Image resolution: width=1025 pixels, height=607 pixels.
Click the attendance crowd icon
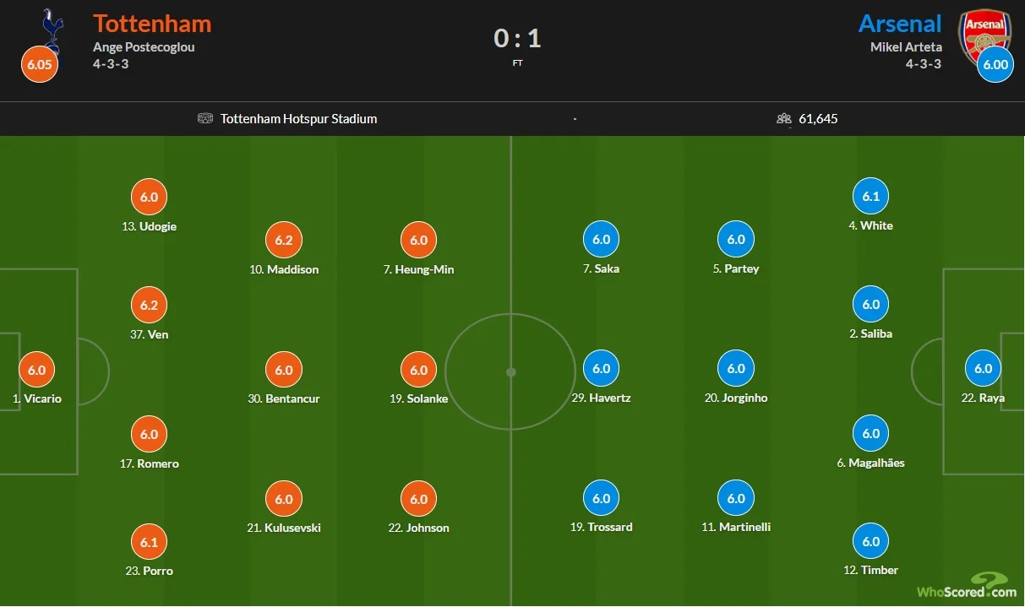pyautogui.click(x=784, y=119)
